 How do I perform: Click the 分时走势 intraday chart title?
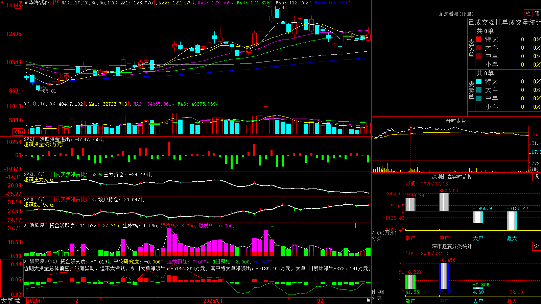[456, 121]
